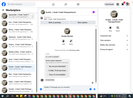This screenshot has height=98, width=133.
Task: Open the purple conversation info icon
Action: [x=94, y=12]
